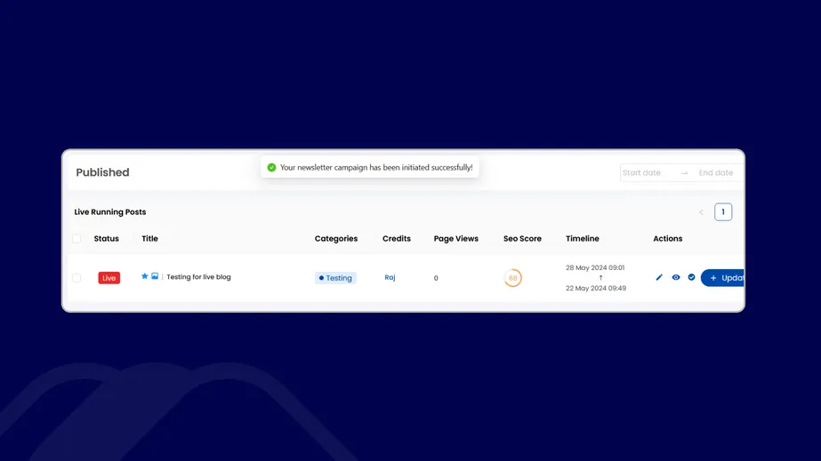Click the circled checkmark icon in Actions

coord(692,278)
